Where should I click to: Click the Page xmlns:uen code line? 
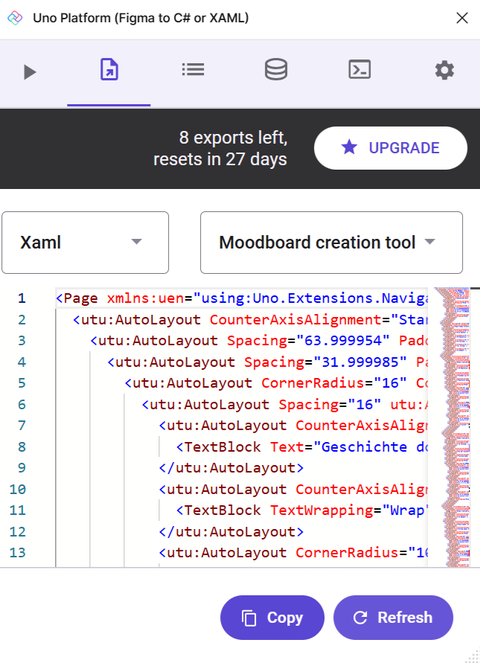click(x=241, y=298)
